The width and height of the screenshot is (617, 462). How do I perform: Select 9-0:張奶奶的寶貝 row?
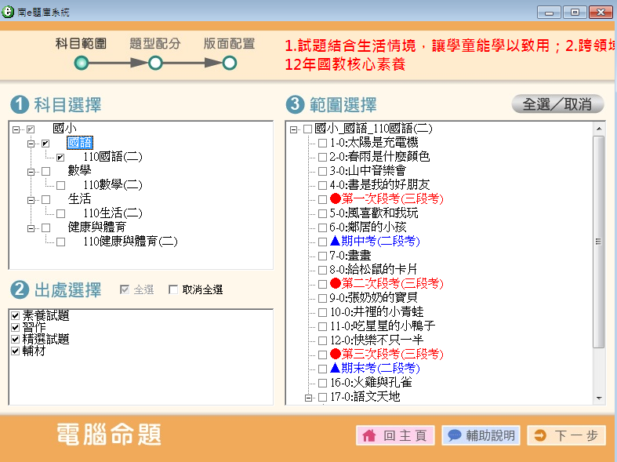click(373, 298)
